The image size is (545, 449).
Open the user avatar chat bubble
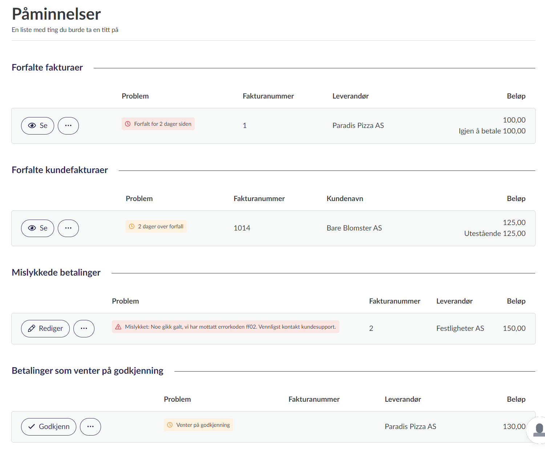(538, 430)
